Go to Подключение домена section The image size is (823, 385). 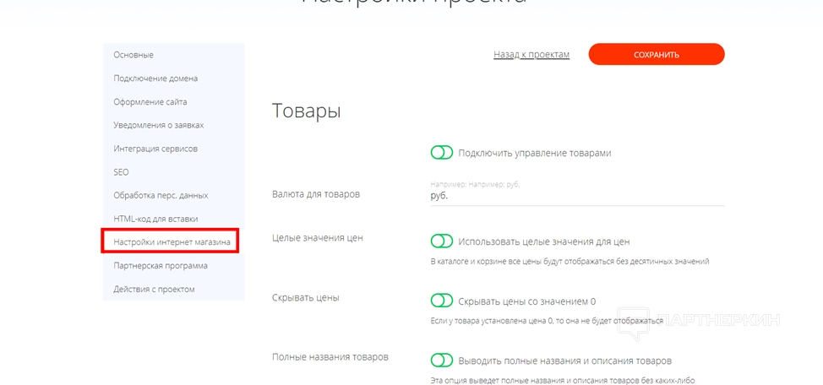(x=155, y=79)
